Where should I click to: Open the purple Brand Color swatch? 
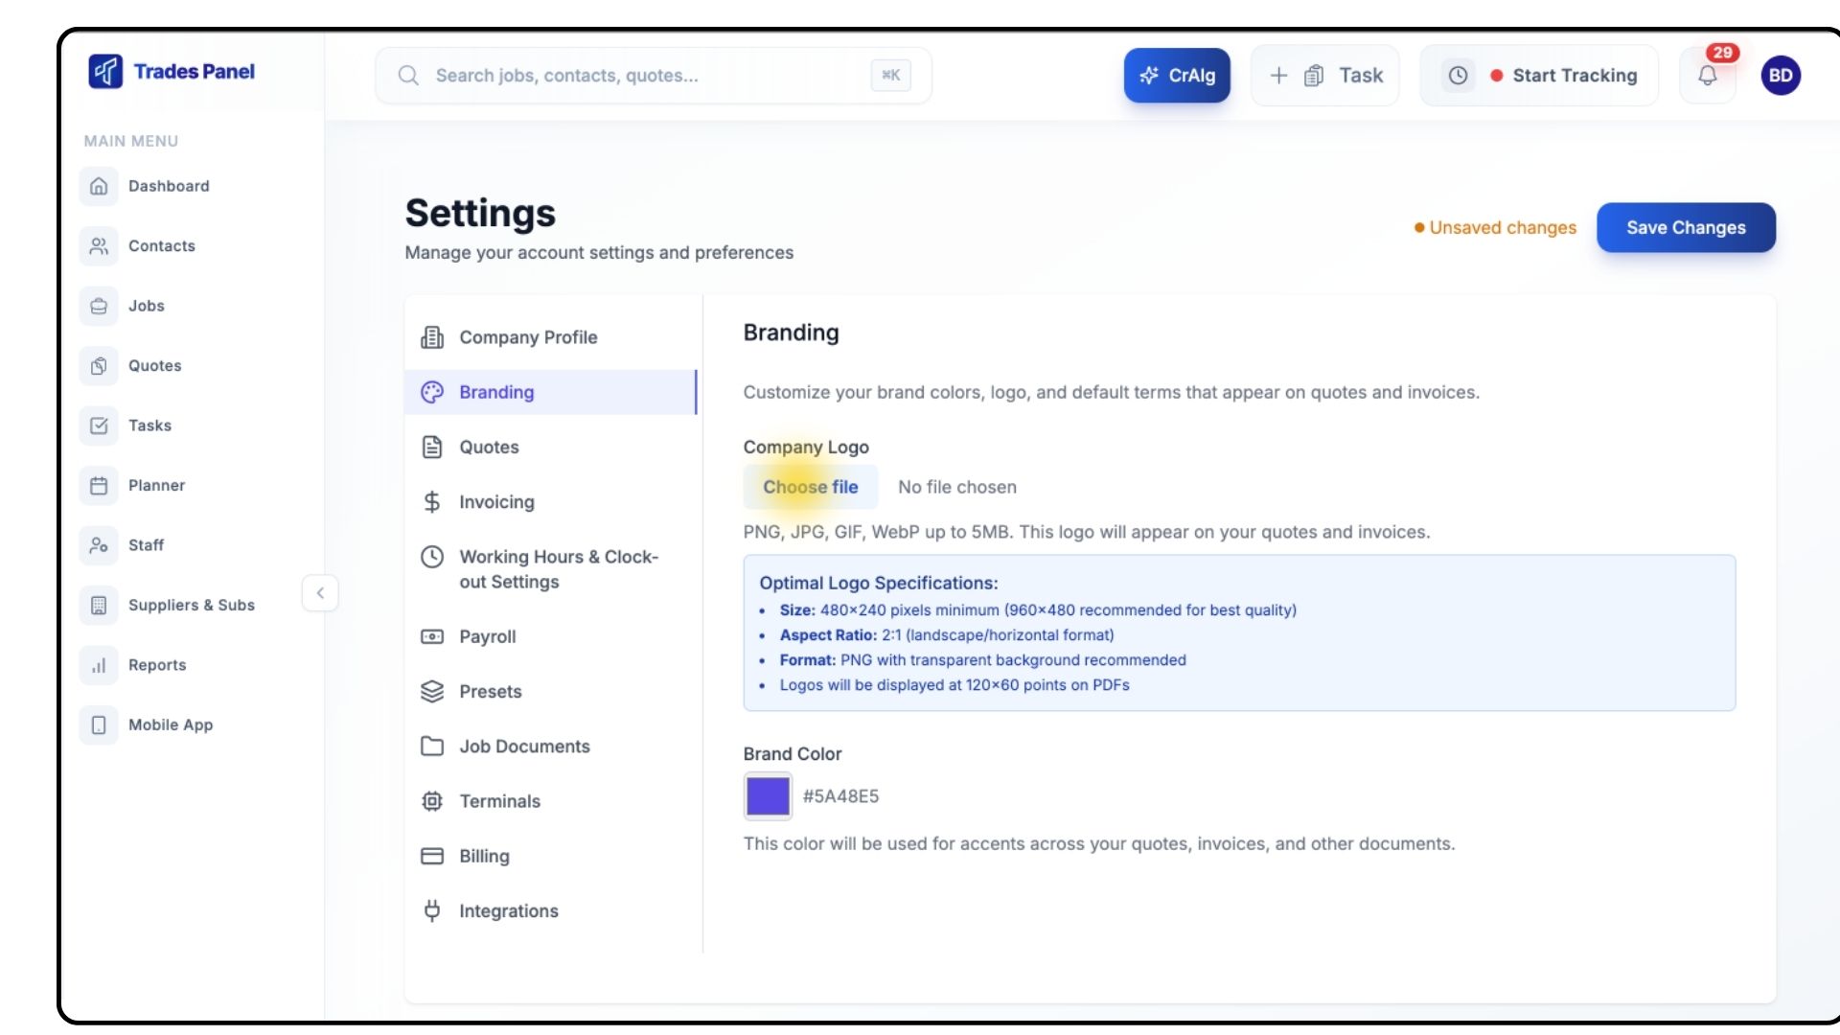(x=768, y=796)
